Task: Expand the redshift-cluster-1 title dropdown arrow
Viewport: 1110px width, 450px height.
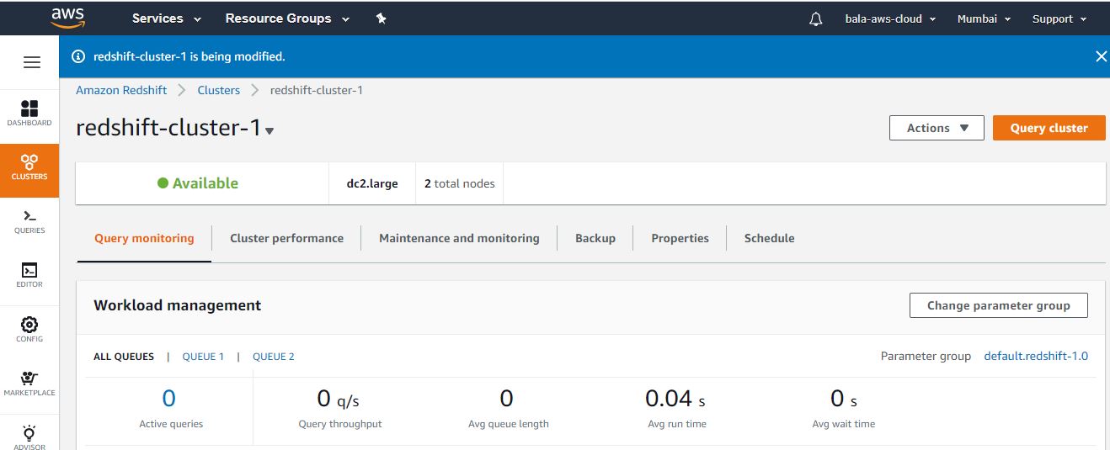Action: [x=269, y=131]
